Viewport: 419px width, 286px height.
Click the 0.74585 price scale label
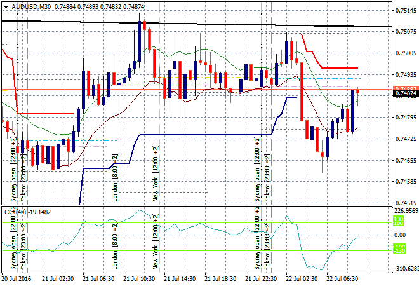tap(406, 182)
